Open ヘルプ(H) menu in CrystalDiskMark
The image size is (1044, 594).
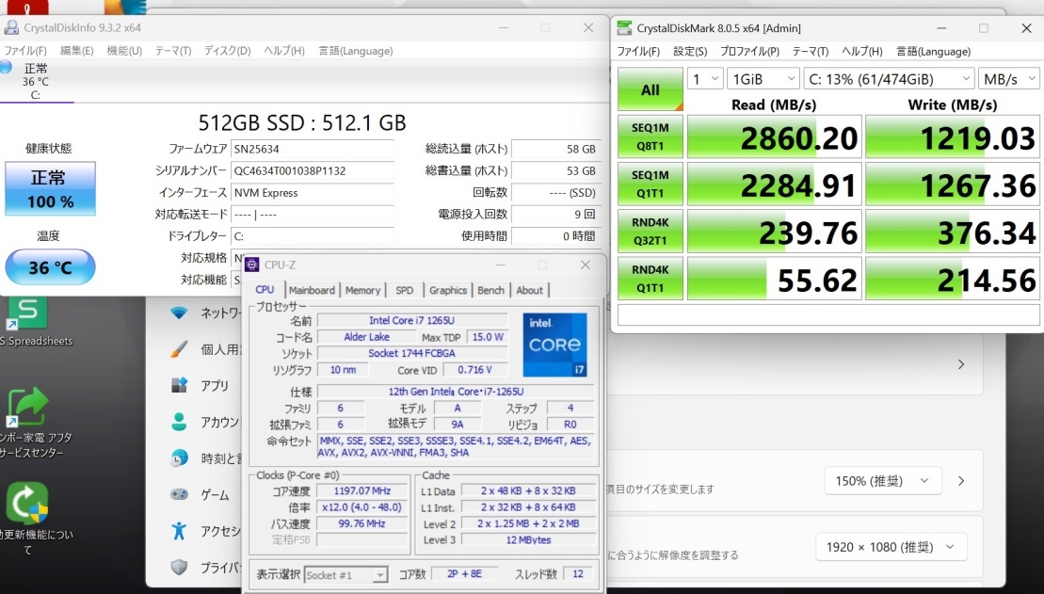862,51
